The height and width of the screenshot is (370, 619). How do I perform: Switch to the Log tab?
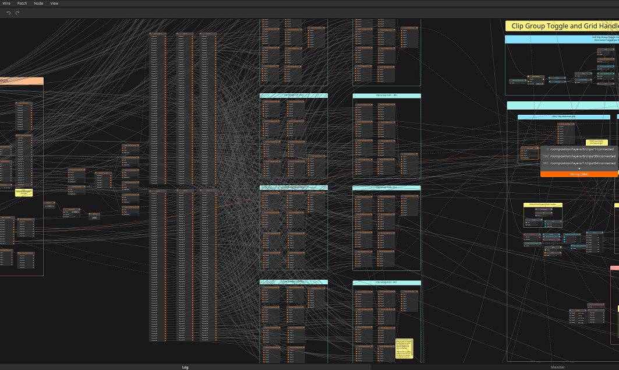185,367
